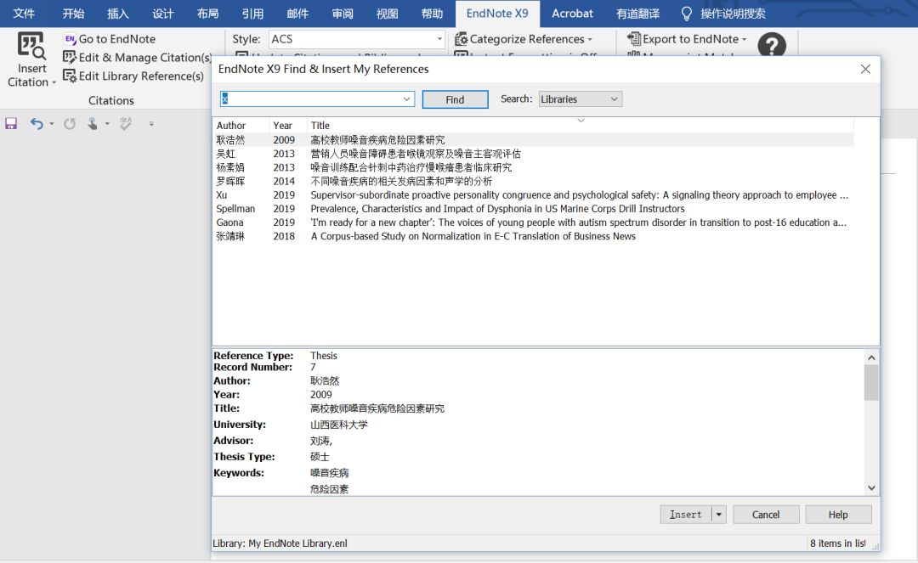Open Edit & Manage Citation(s)

tap(137, 57)
